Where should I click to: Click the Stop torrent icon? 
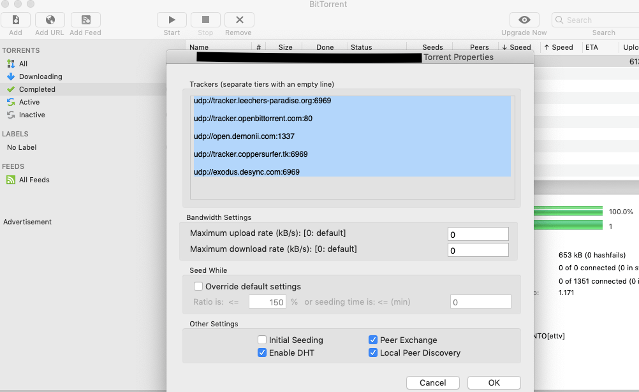tap(205, 19)
